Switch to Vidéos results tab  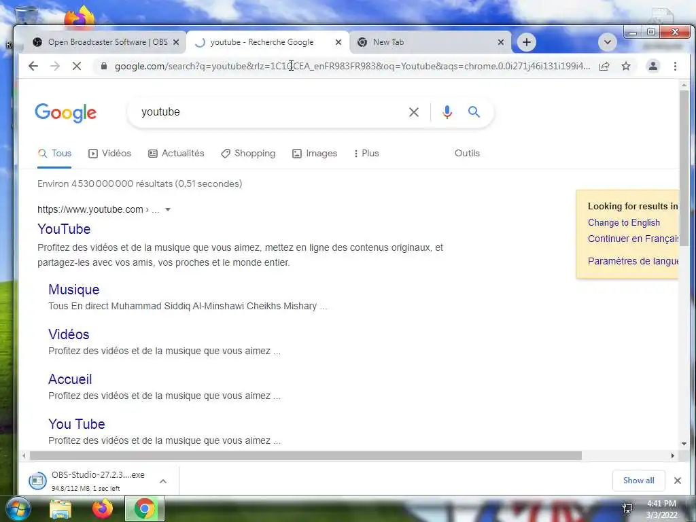109,154
